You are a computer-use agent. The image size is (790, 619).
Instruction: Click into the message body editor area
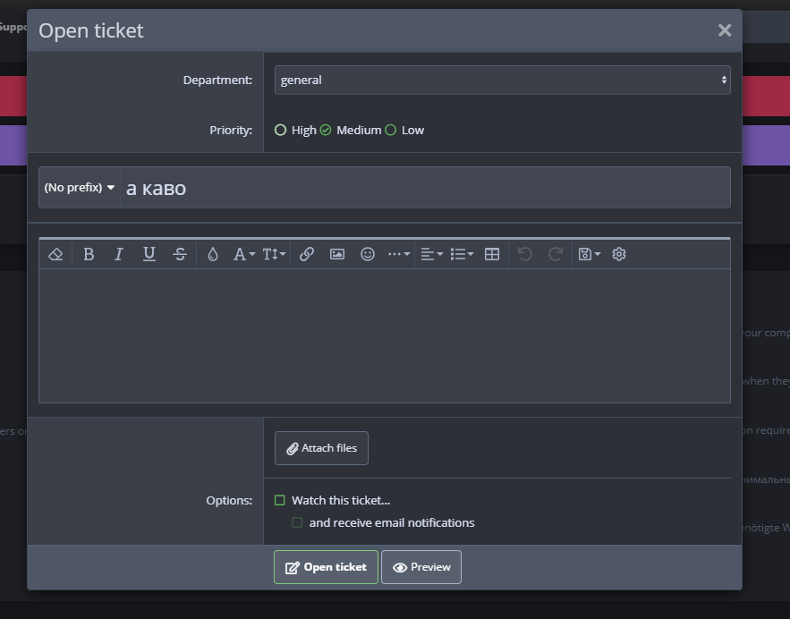[384, 335]
